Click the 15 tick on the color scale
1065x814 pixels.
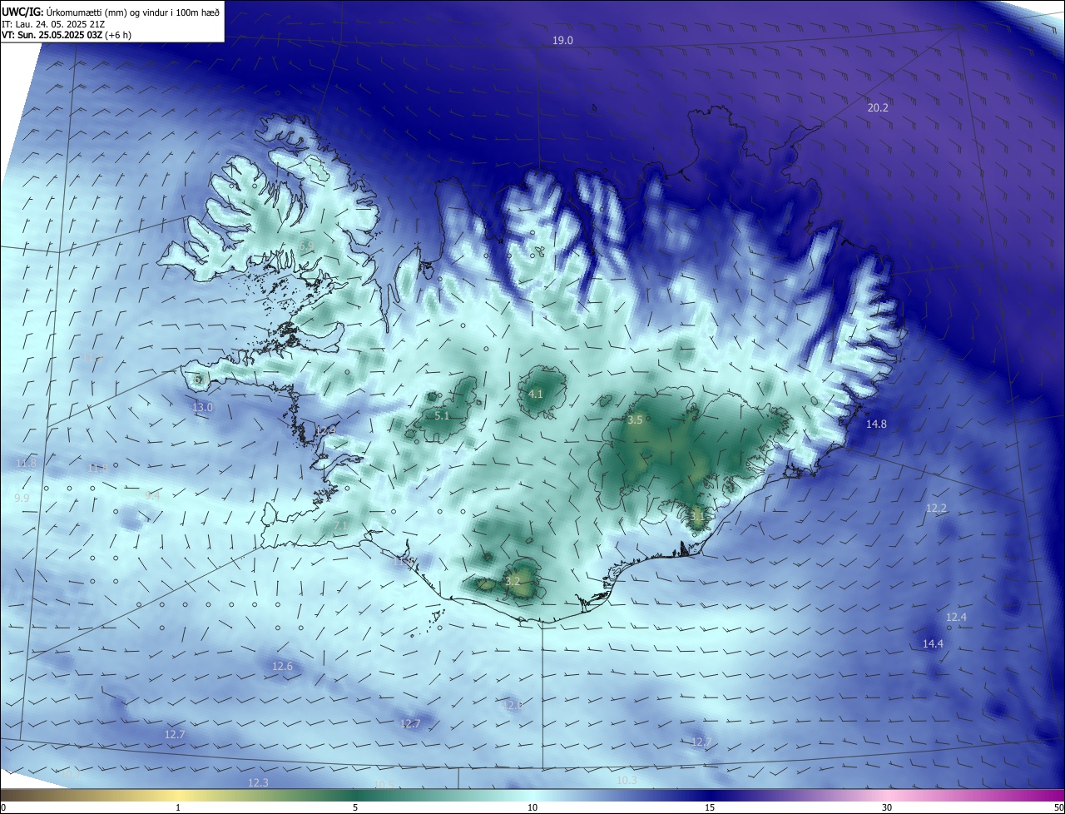pos(710,808)
